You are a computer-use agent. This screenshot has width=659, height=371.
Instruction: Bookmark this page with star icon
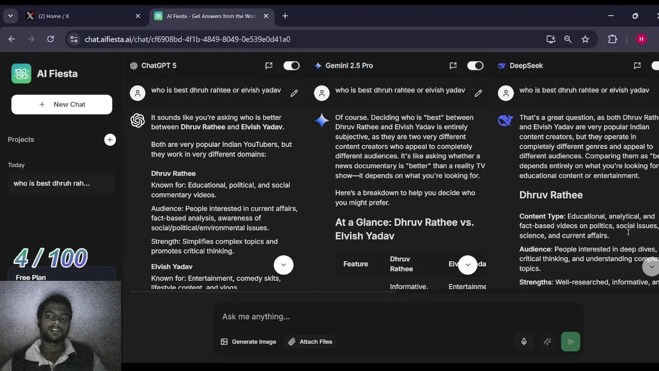(585, 39)
